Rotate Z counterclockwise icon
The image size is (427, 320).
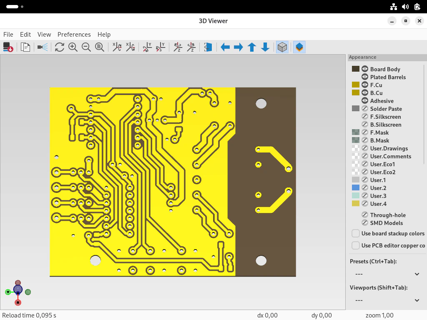[x=191, y=47]
